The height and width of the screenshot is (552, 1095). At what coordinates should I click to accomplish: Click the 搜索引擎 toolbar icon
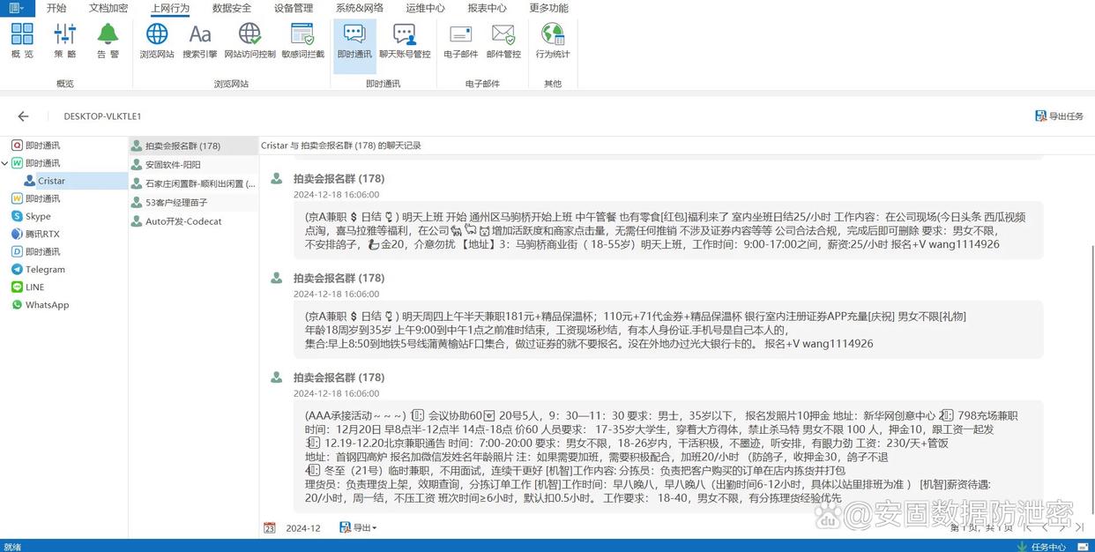200,41
